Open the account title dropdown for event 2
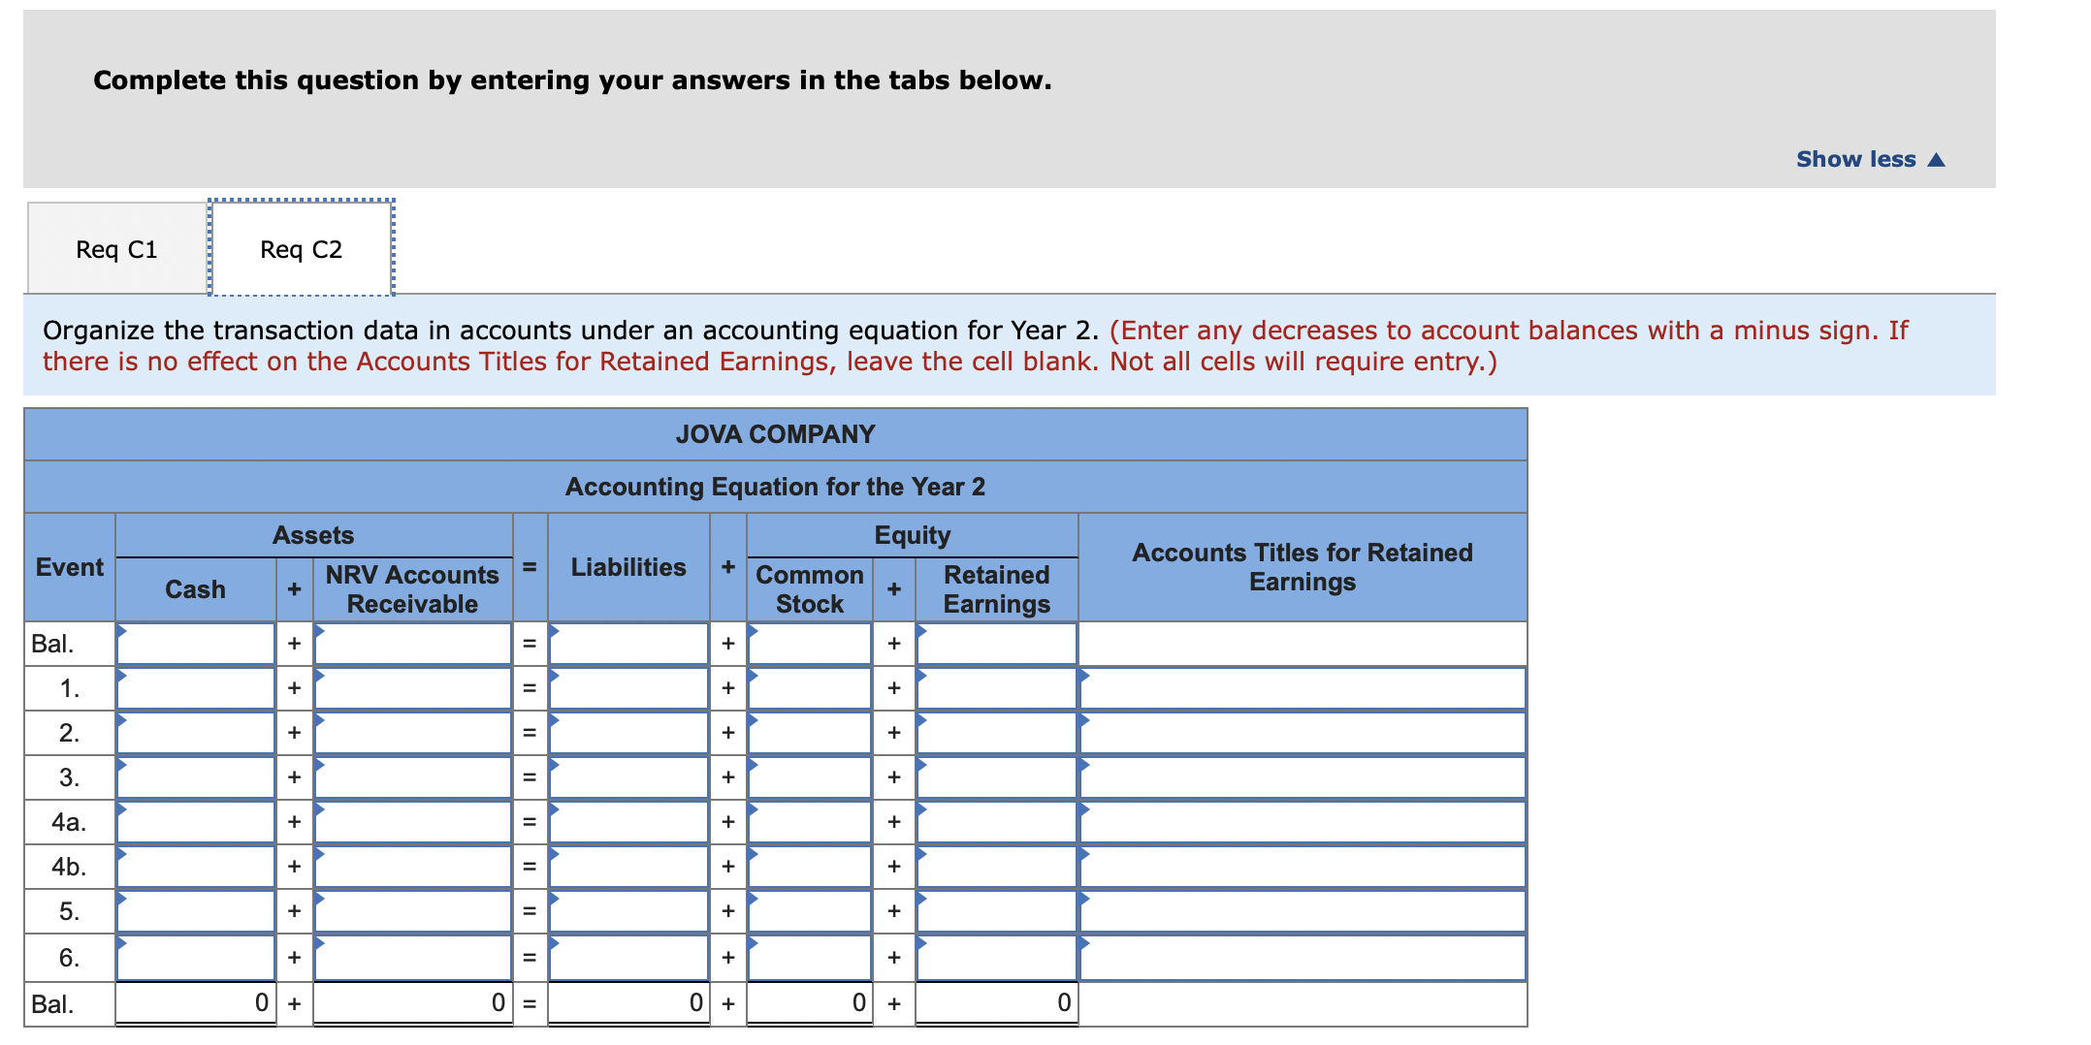 click(1303, 733)
